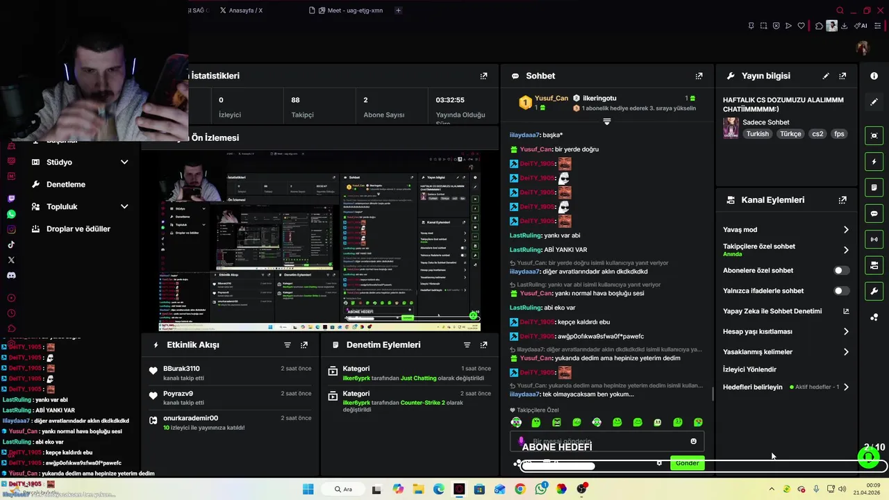Click the fps tag chip
The image size is (889, 500).
pos(839,134)
